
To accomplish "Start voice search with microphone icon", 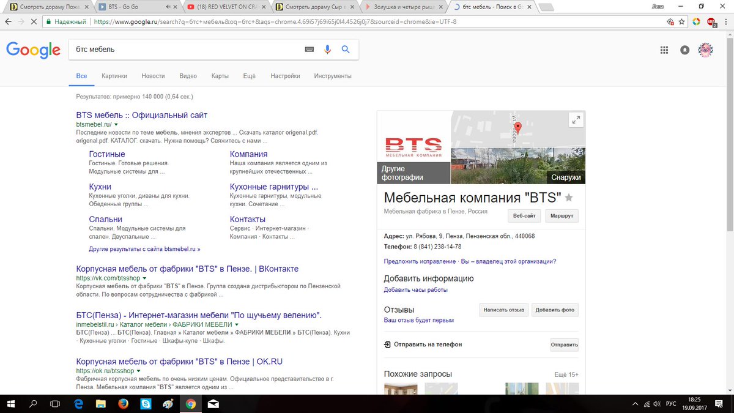I will pos(327,50).
